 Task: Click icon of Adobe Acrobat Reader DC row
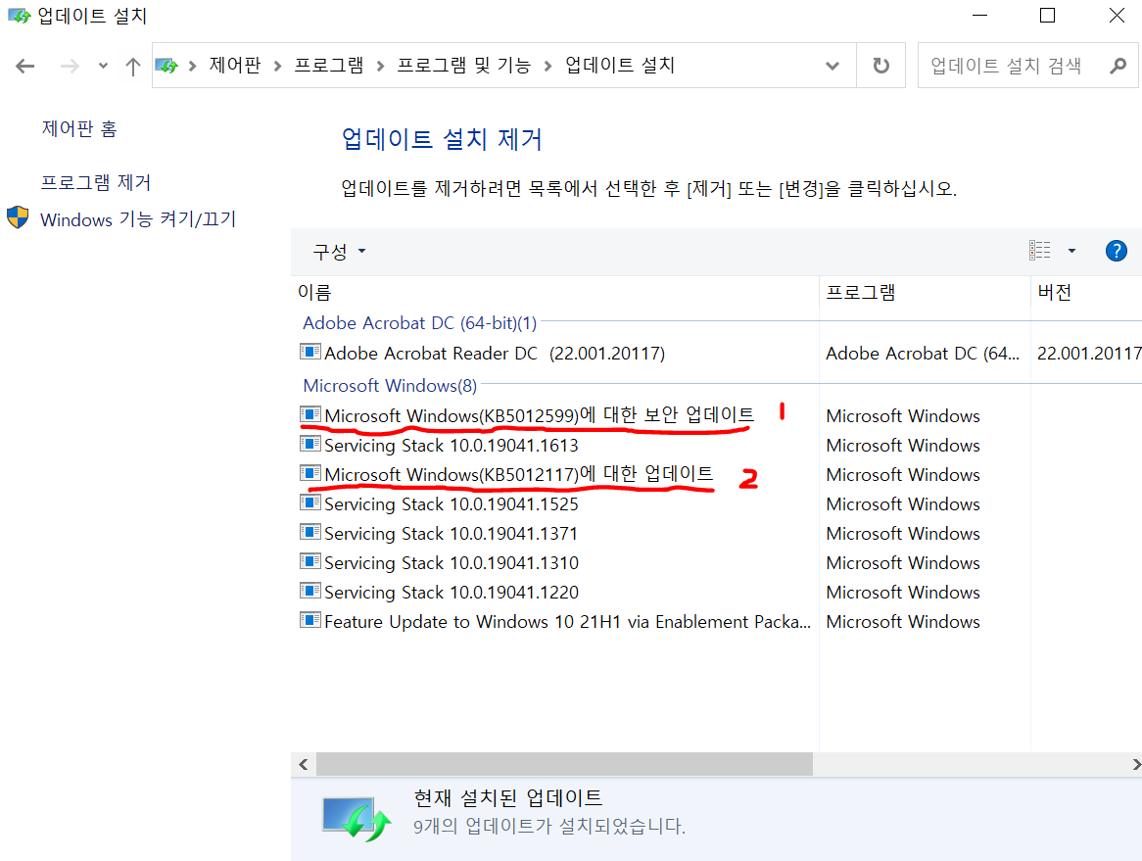click(x=310, y=352)
